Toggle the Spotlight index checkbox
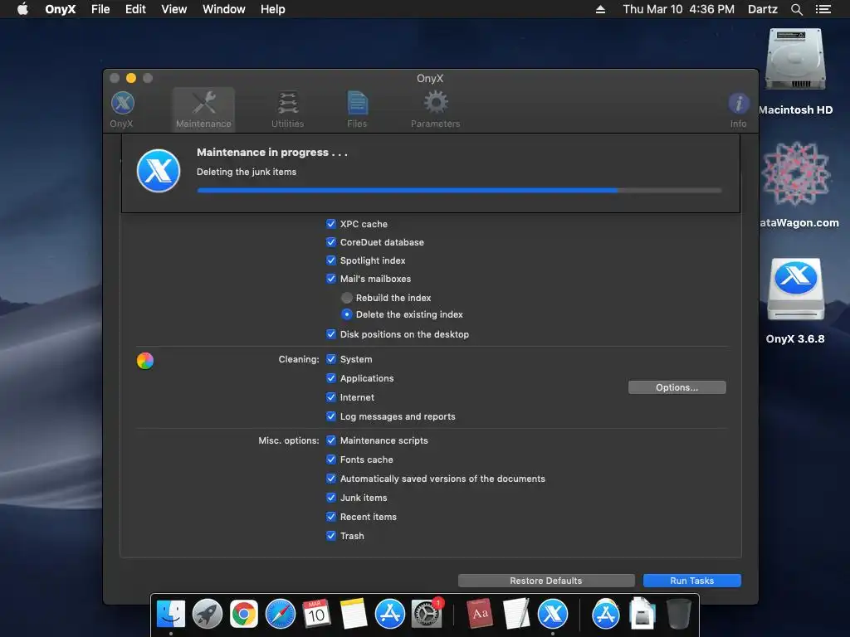The image size is (850, 637). [x=331, y=260]
